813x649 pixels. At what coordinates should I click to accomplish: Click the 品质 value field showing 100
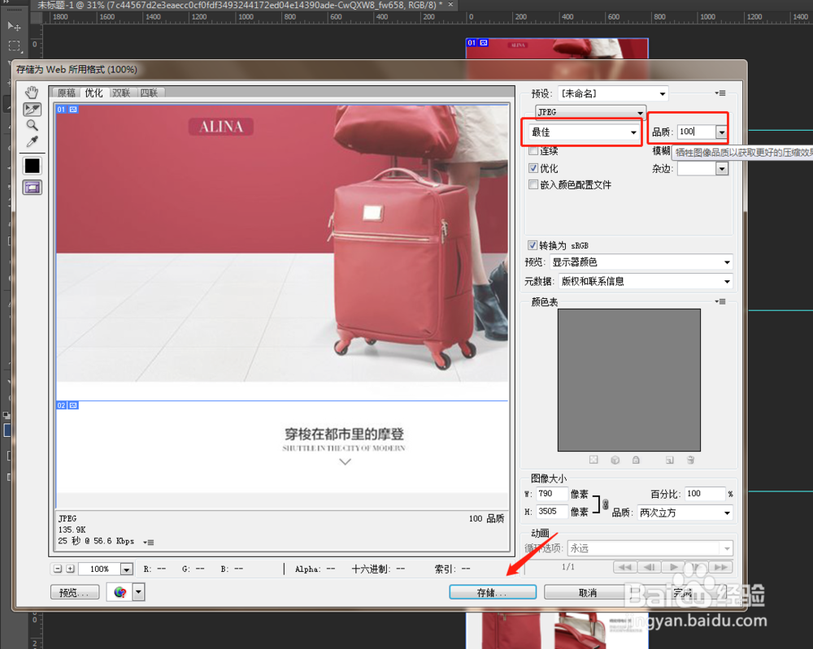[x=697, y=132]
